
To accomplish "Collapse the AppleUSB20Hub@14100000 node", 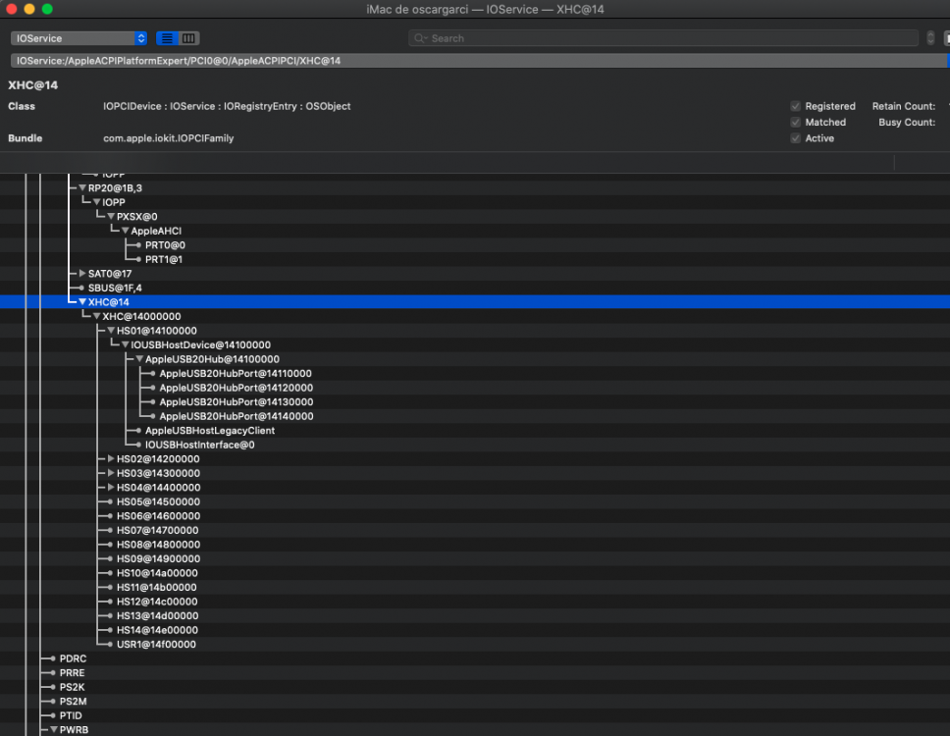I will tap(139, 359).
